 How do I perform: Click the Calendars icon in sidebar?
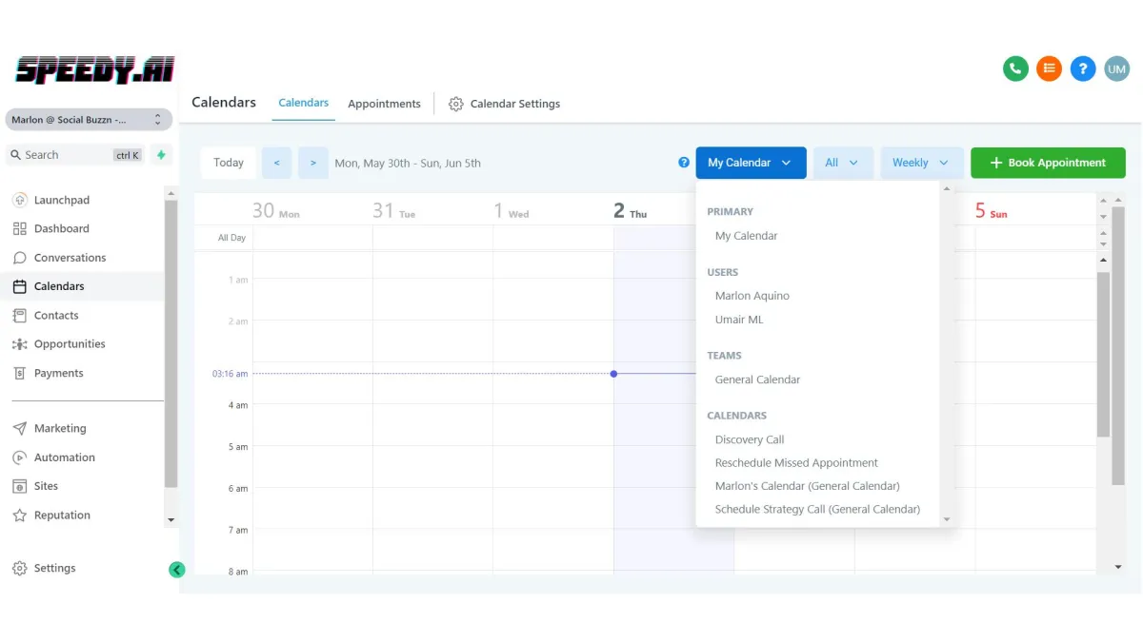(19, 286)
